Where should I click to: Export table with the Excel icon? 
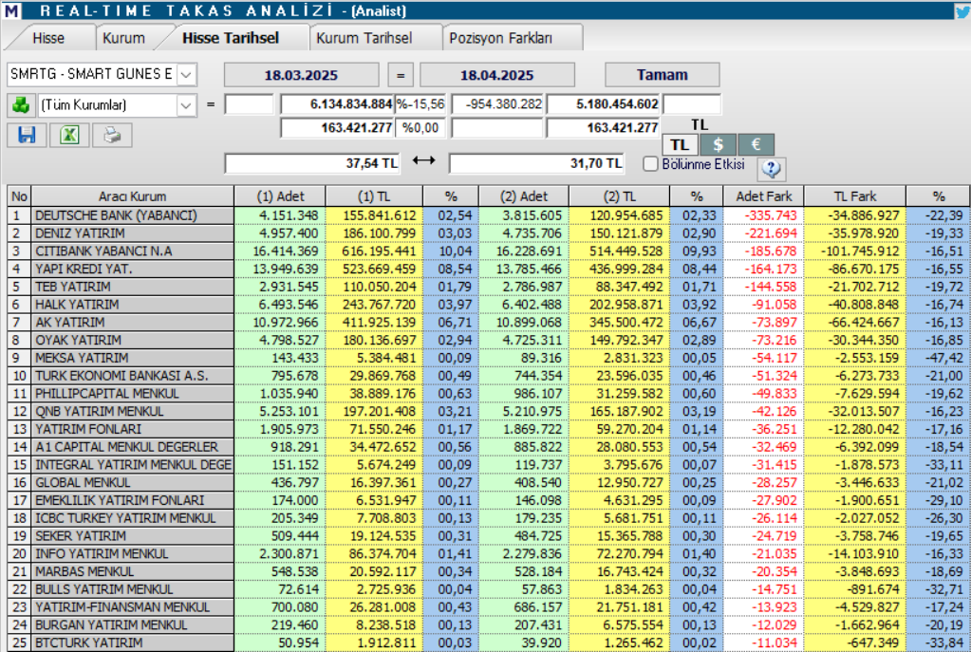69,135
